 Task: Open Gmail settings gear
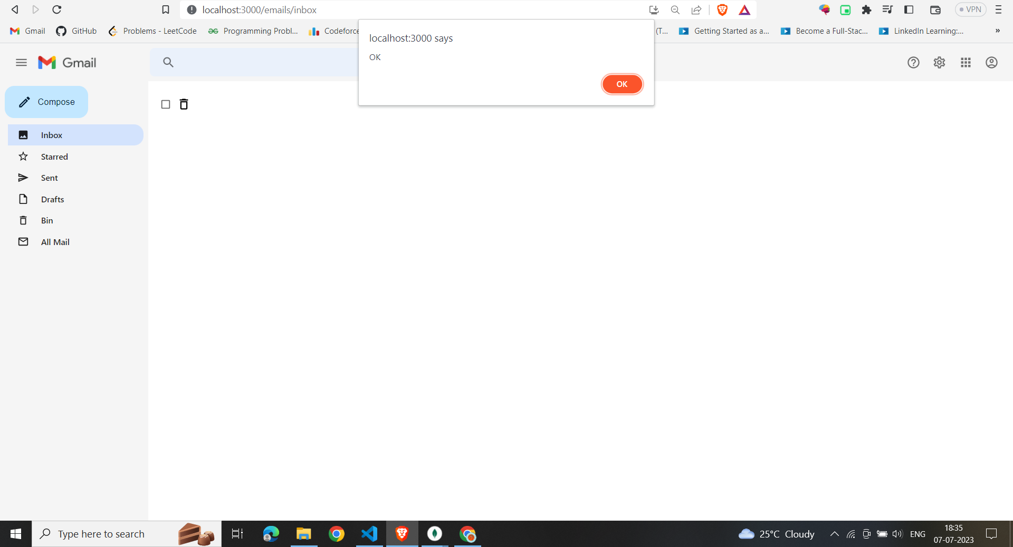tap(939, 62)
